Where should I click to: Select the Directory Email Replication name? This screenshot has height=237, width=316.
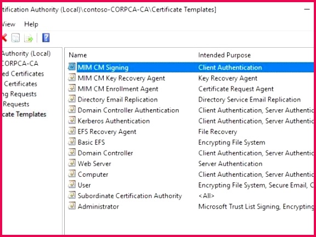[x=117, y=99]
